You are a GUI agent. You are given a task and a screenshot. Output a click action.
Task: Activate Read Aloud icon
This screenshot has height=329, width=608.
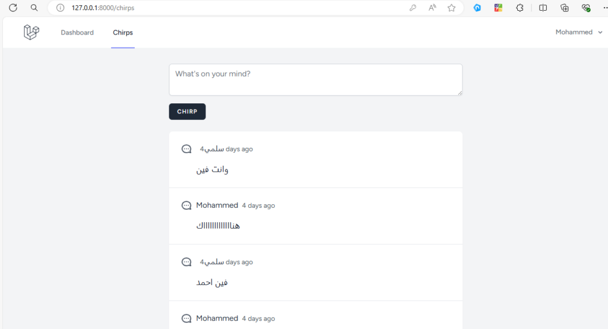(x=432, y=8)
